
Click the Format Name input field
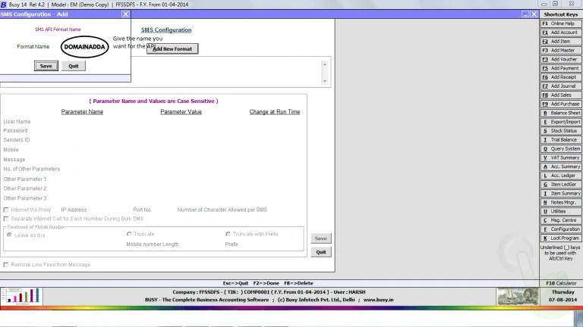tap(84, 47)
